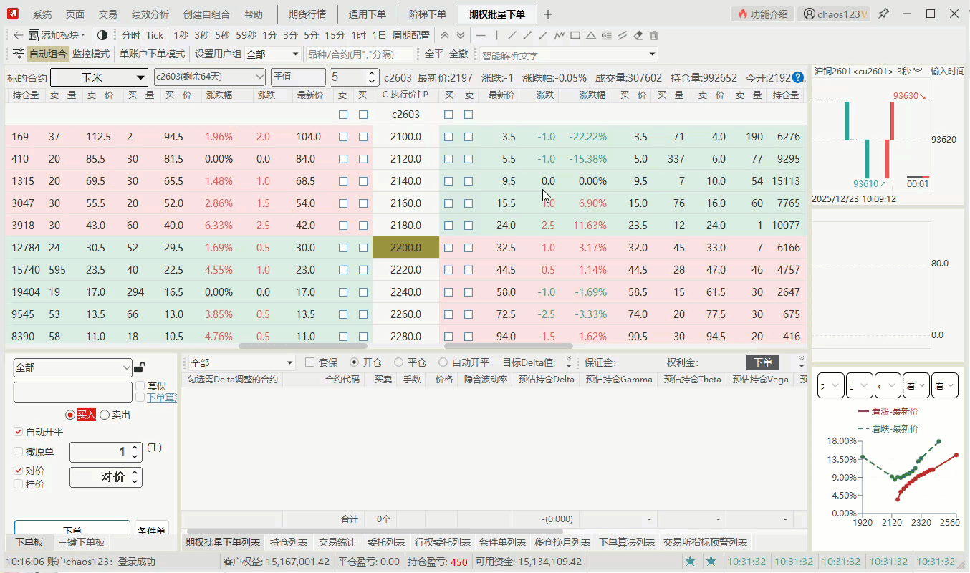Click the unlock padlock icon

(140, 367)
